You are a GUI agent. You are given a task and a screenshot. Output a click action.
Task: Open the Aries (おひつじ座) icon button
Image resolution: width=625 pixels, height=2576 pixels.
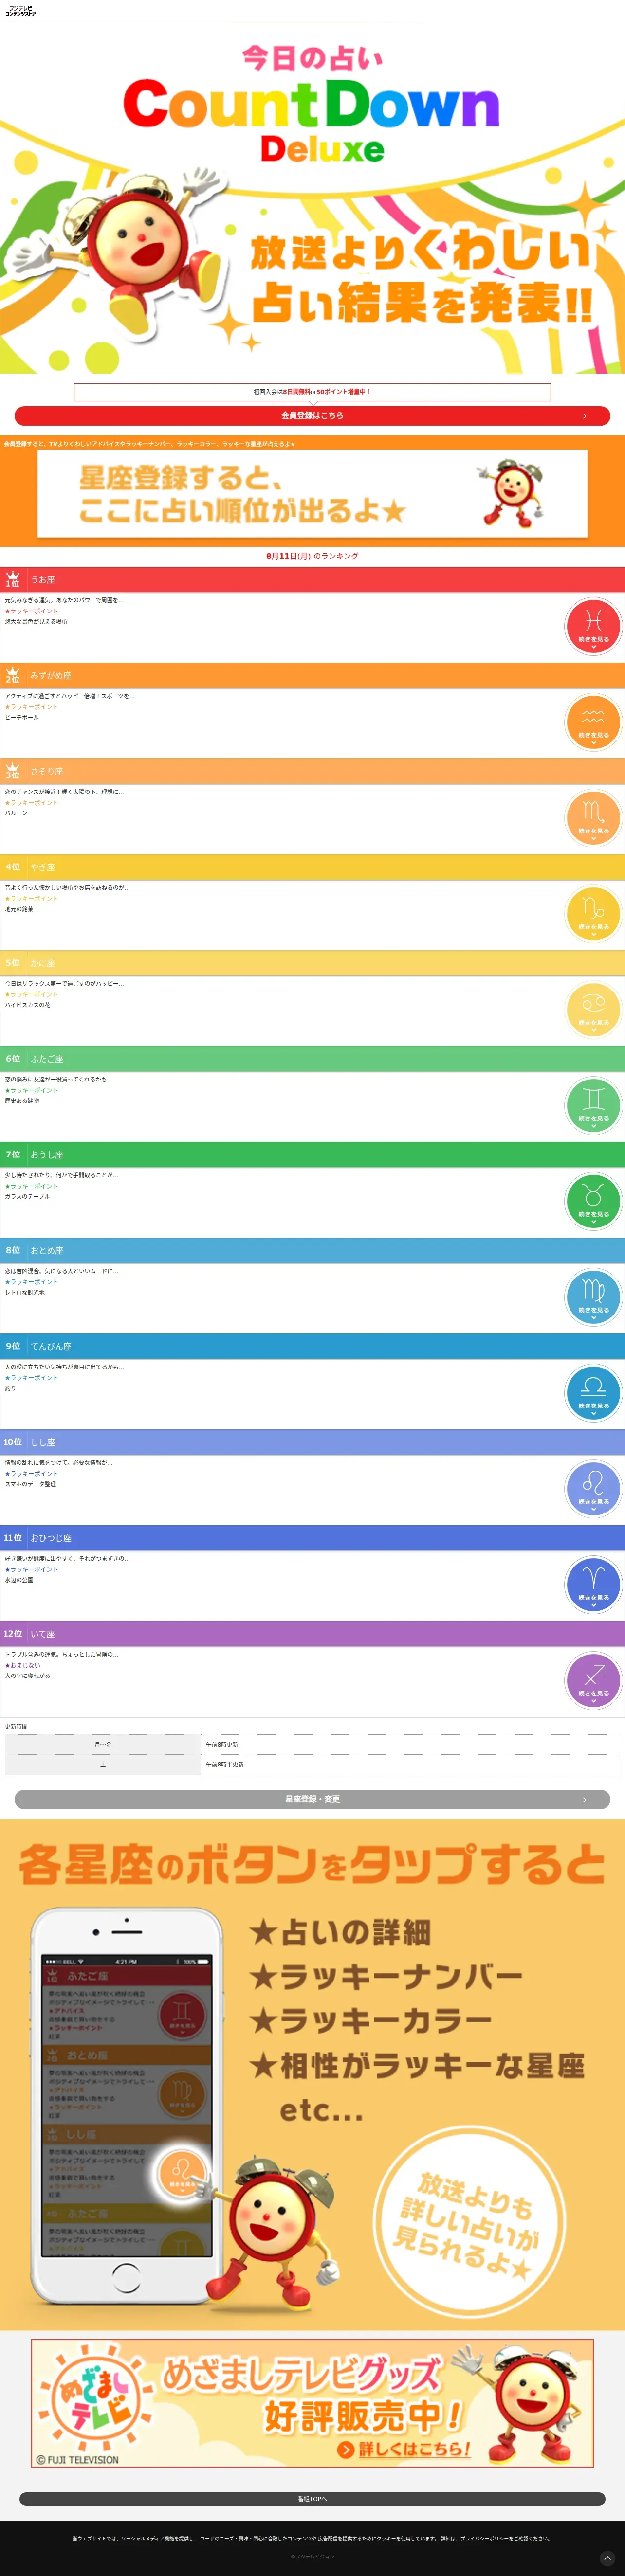(593, 1585)
